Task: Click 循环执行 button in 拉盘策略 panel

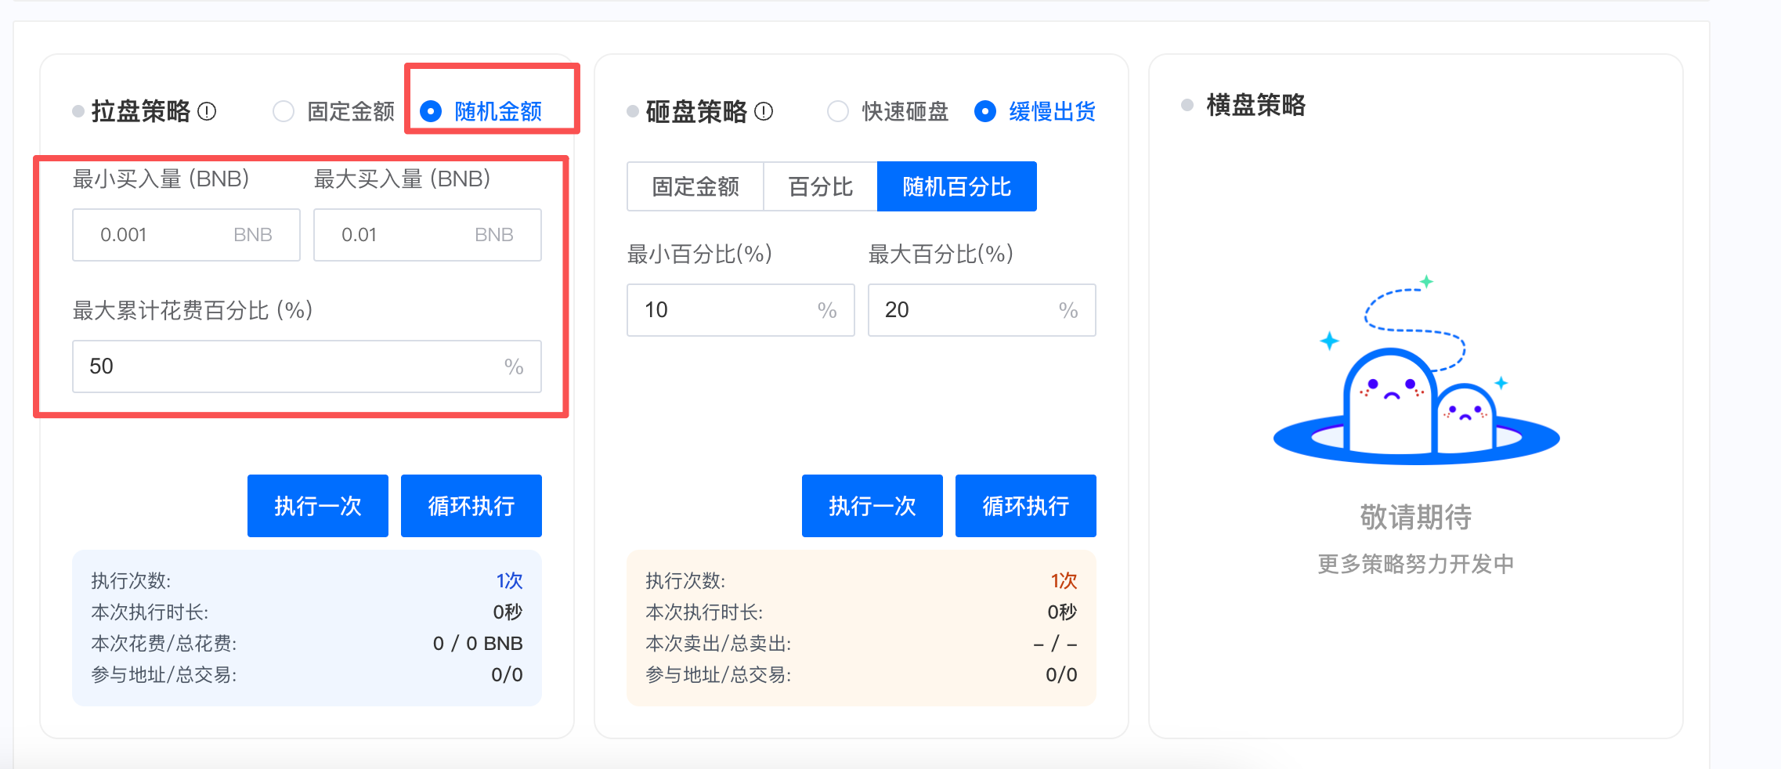Action: pyautogui.click(x=471, y=506)
